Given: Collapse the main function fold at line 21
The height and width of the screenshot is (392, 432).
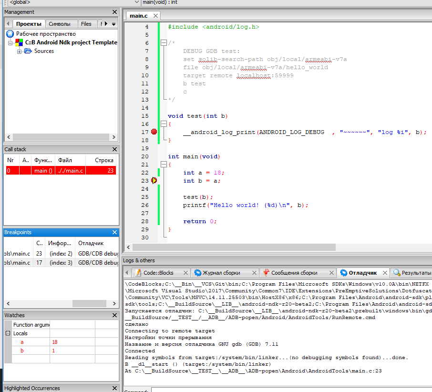Looking at the screenshot, I should (163, 165).
